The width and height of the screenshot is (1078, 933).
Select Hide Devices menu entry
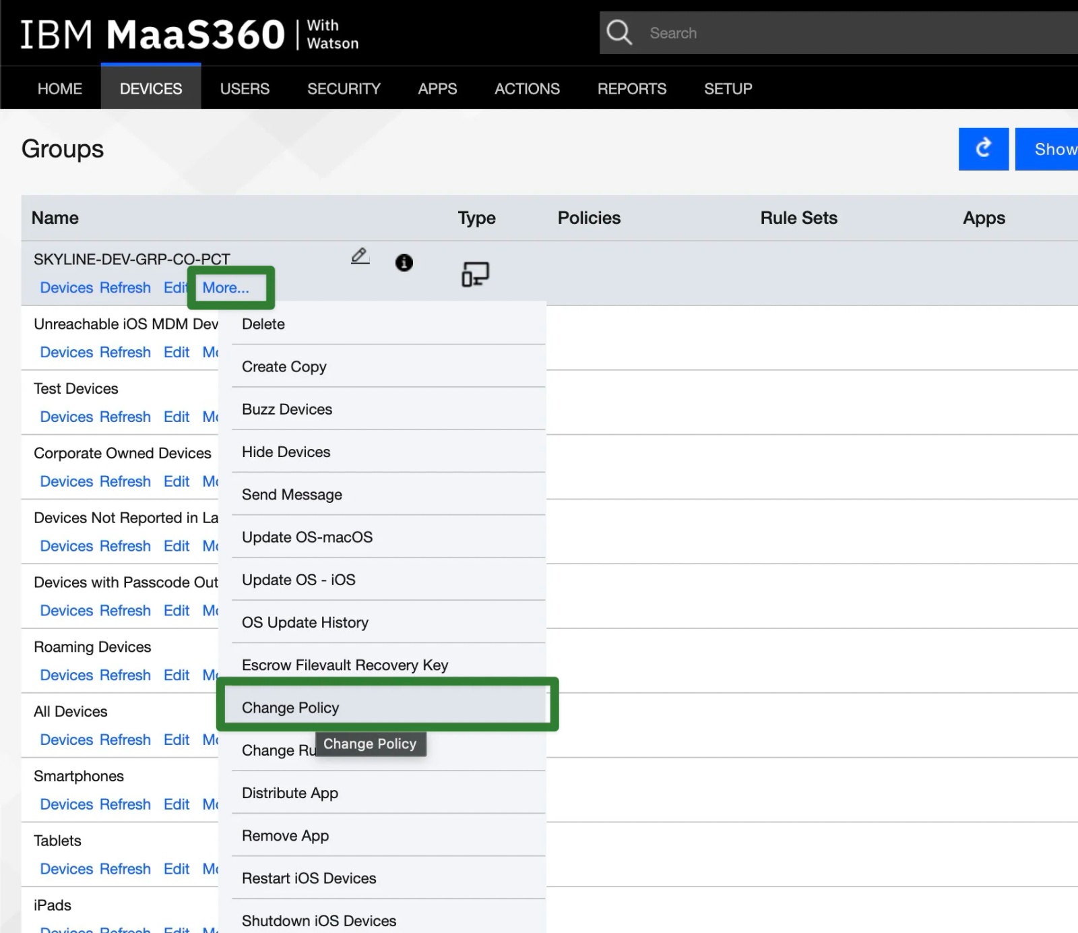click(x=388, y=452)
